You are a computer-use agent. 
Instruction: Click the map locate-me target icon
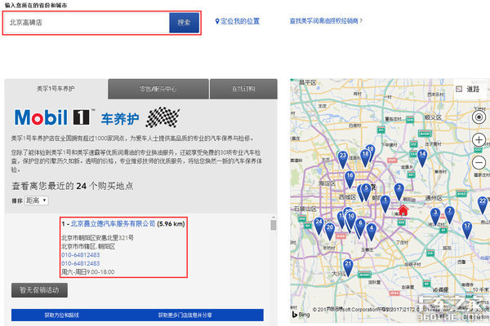[479, 117]
